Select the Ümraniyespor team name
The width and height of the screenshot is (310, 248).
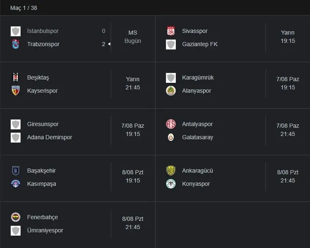click(x=45, y=230)
